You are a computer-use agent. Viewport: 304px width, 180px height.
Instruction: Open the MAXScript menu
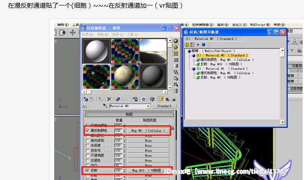click(x=260, y=25)
